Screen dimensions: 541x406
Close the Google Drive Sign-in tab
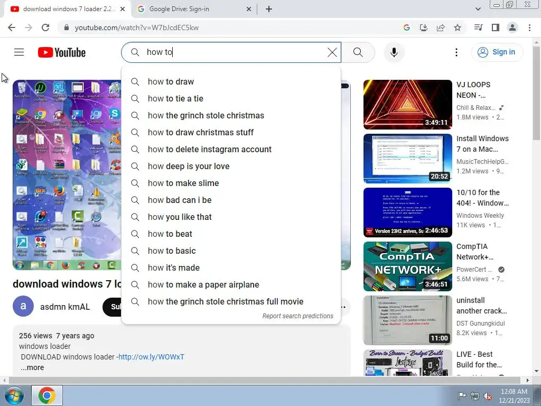[x=249, y=9]
